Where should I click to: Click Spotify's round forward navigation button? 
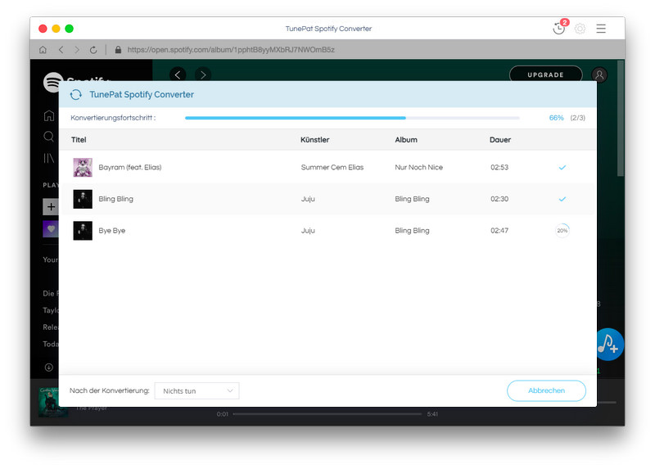point(203,74)
